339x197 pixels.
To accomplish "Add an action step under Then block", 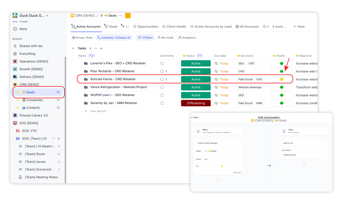I will click(x=304, y=163).
